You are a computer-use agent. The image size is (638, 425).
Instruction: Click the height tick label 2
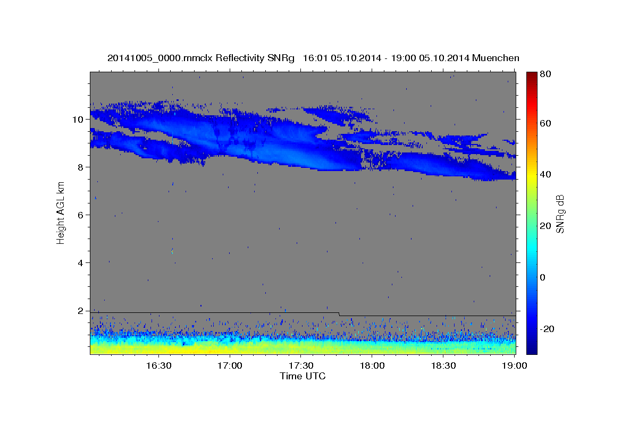click(x=81, y=310)
